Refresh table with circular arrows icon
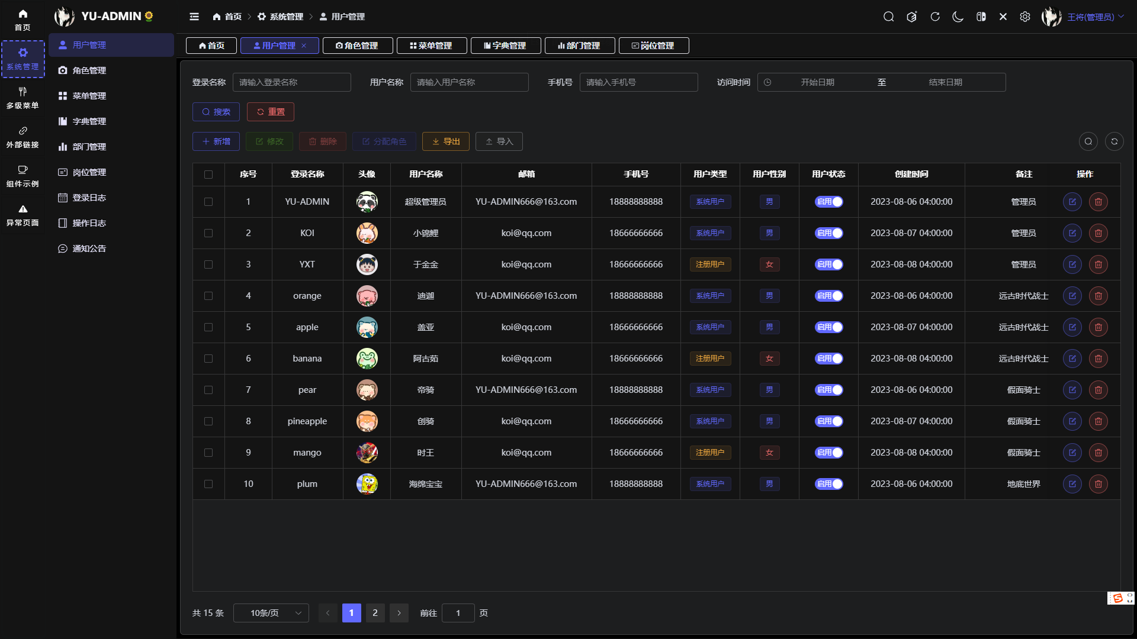The image size is (1137, 639). [1114, 141]
